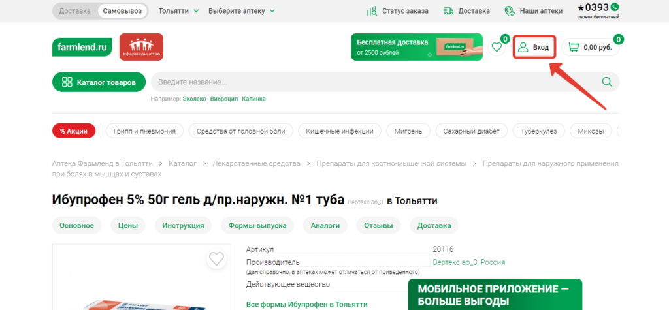Click the Вход login button
Screen dimensions: 669x310
click(534, 47)
